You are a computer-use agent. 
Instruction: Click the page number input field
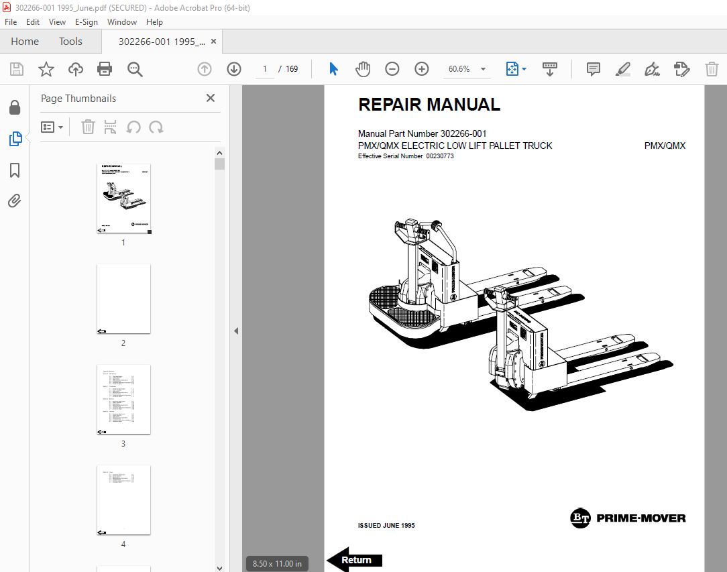[x=265, y=69]
